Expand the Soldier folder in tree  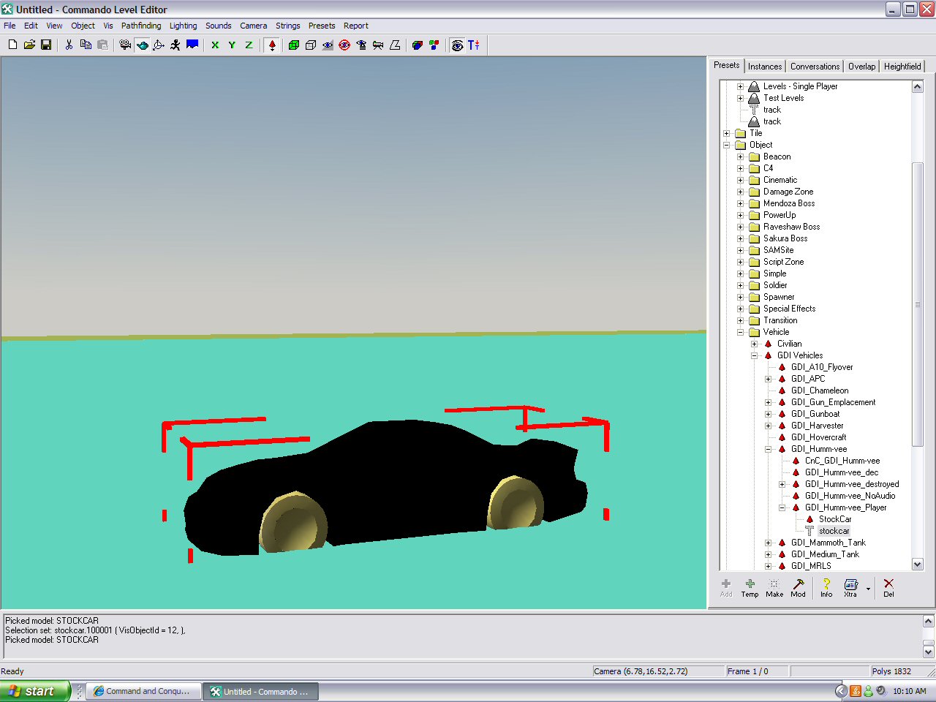741,285
